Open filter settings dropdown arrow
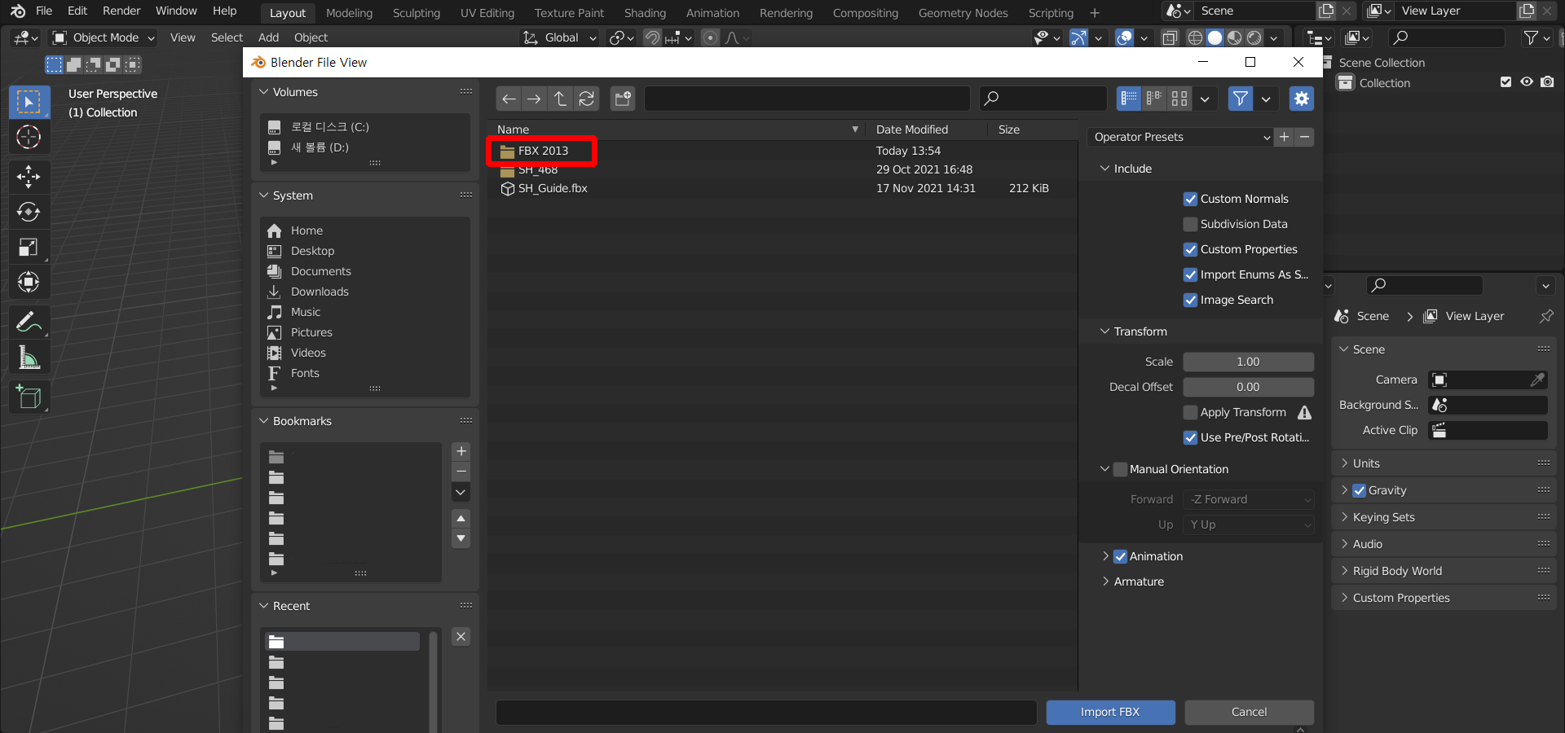 point(1266,99)
